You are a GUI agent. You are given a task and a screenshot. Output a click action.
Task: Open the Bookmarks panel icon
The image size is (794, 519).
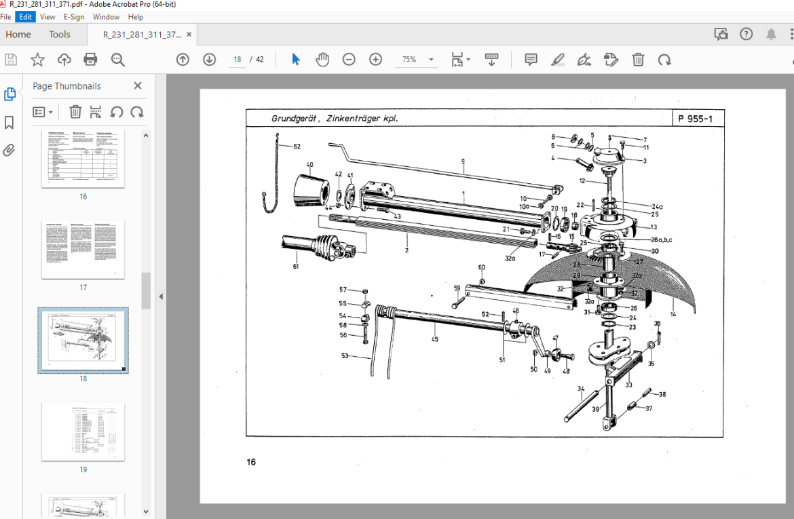click(x=9, y=123)
